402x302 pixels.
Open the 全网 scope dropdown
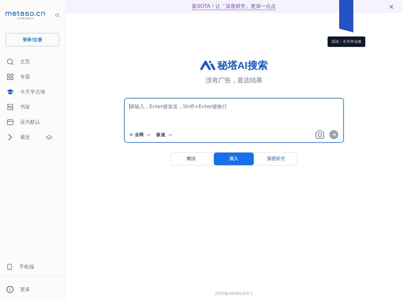click(149, 135)
